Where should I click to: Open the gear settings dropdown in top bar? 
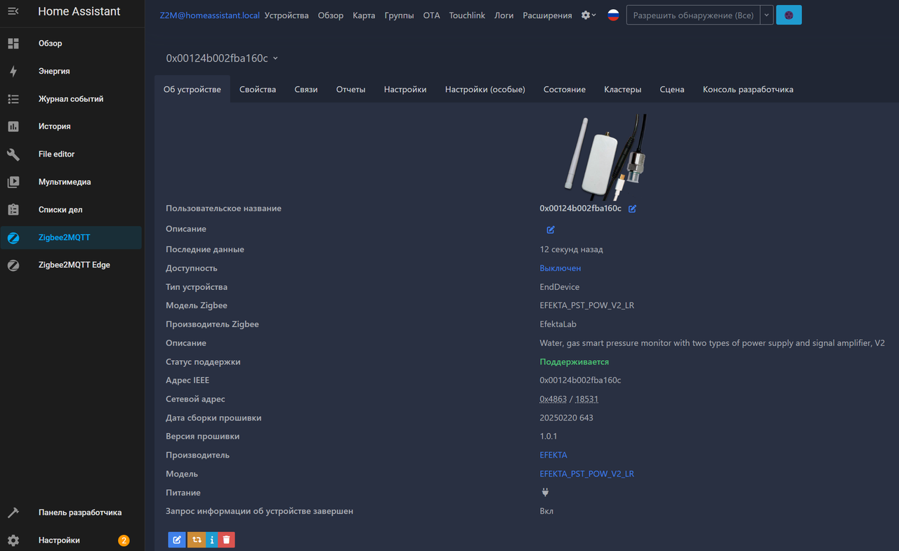tap(589, 15)
